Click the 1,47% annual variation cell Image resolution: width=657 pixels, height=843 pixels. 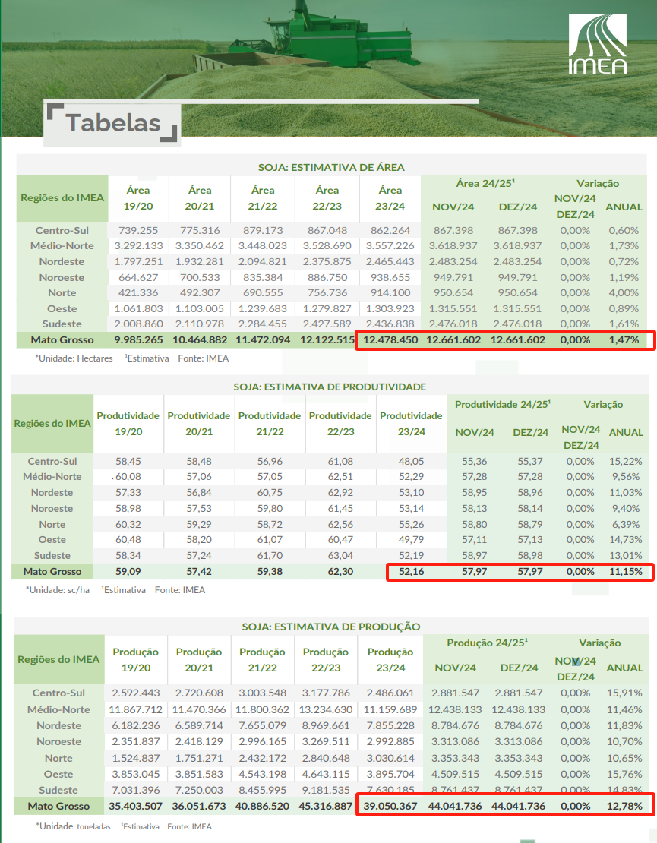pyautogui.click(x=624, y=340)
